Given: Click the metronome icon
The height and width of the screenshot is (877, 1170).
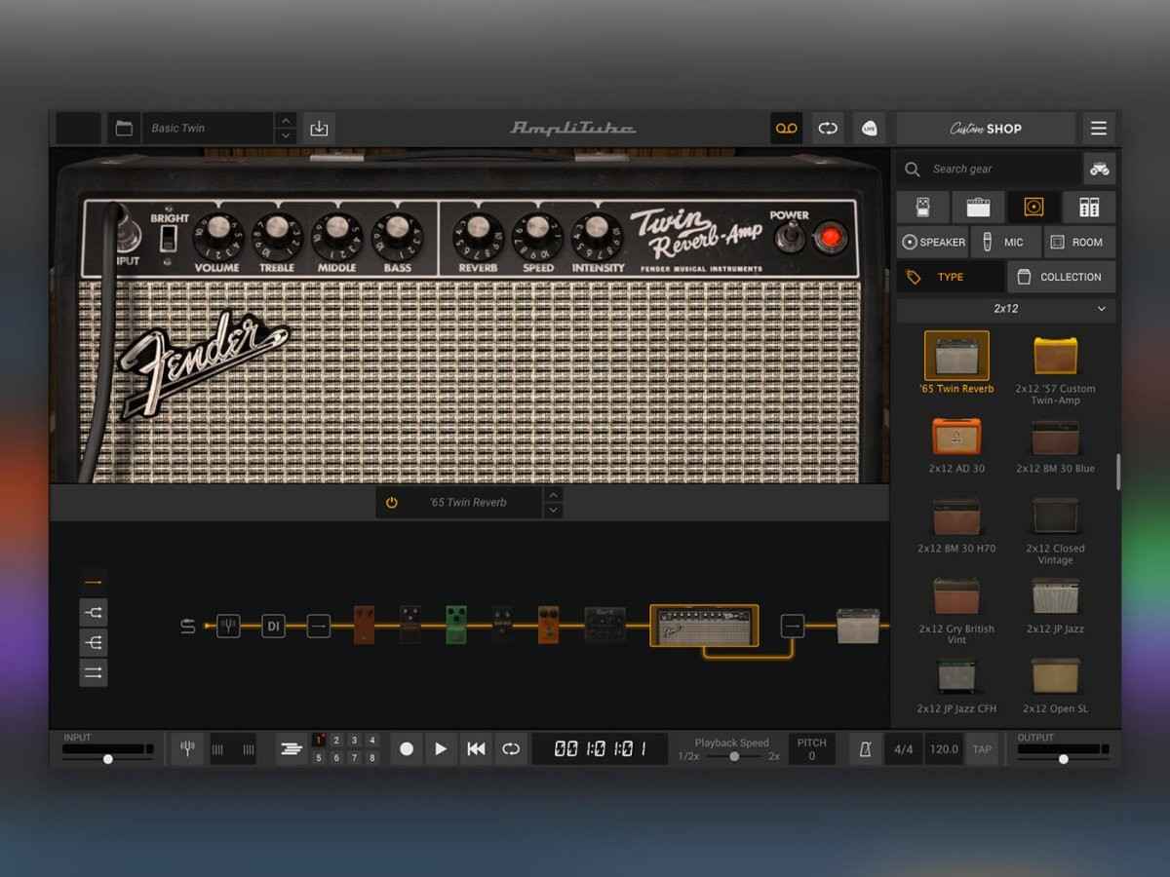Looking at the screenshot, I should [865, 748].
